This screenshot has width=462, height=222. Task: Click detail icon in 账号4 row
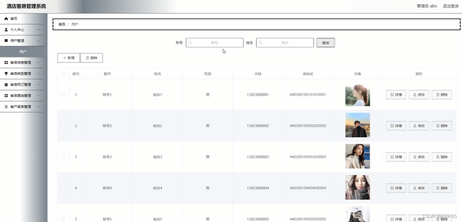tap(392, 188)
